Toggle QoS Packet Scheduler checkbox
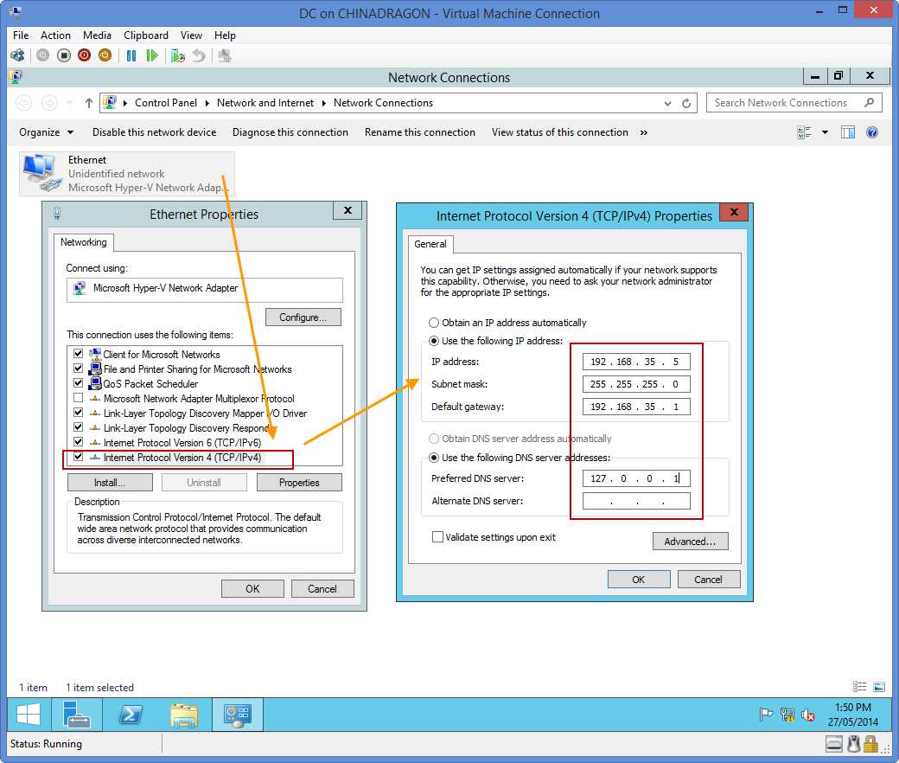This screenshot has width=899, height=763. 79,383
